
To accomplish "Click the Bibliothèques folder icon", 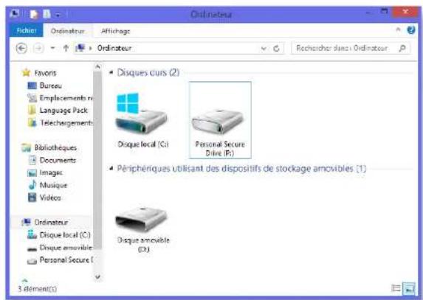I will [x=26, y=147].
